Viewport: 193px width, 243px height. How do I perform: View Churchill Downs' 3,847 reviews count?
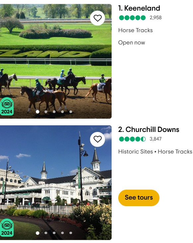(x=155, y=139)
